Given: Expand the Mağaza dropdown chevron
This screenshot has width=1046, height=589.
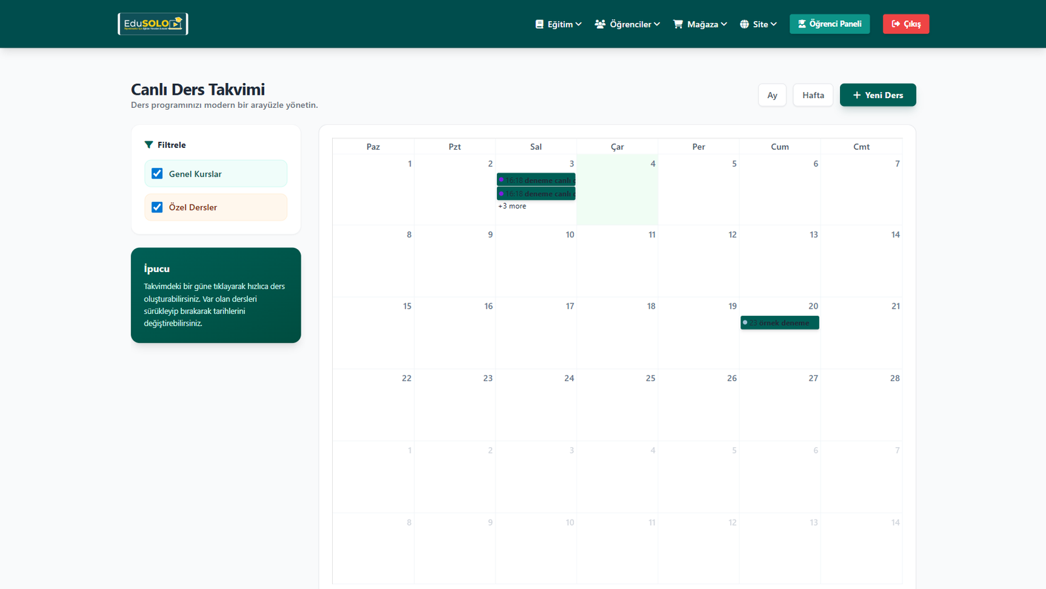Looking at the screenshot, I should (x=724, y=24).
